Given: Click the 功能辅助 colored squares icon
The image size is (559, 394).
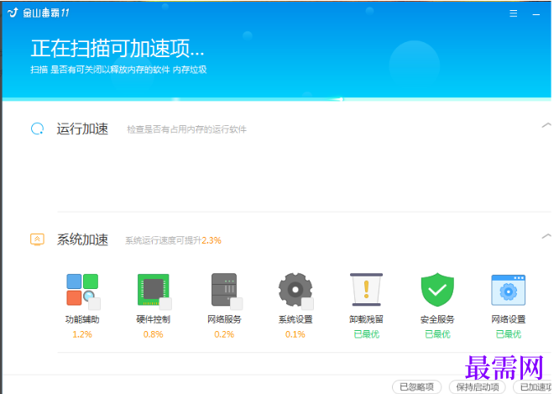Looking at the screenshot, I should [82, 290].
